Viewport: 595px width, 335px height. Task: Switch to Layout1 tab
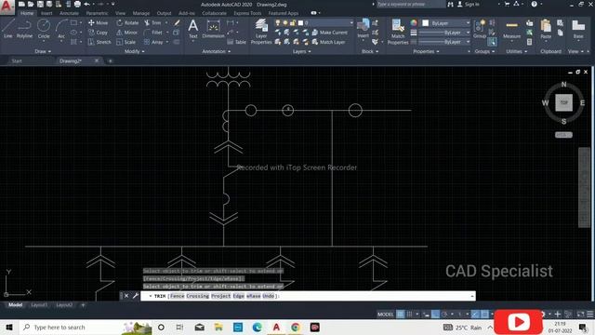pyautogui.click(x=39, y=305)
